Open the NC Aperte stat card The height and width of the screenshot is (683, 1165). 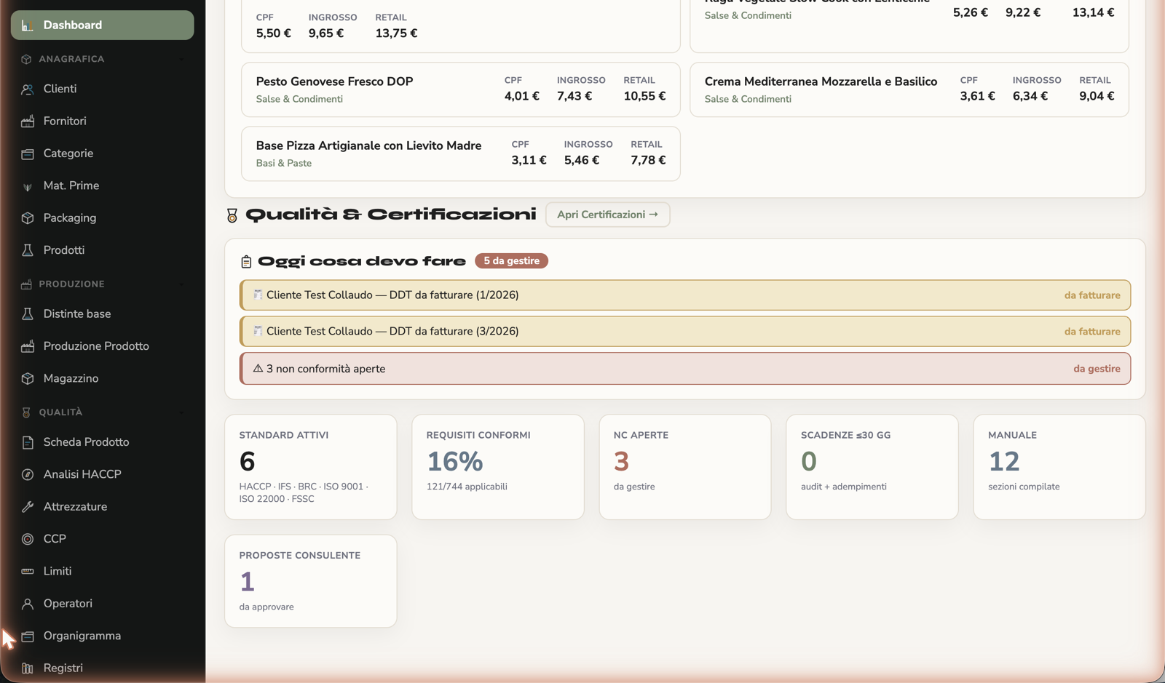pos(685,467)
